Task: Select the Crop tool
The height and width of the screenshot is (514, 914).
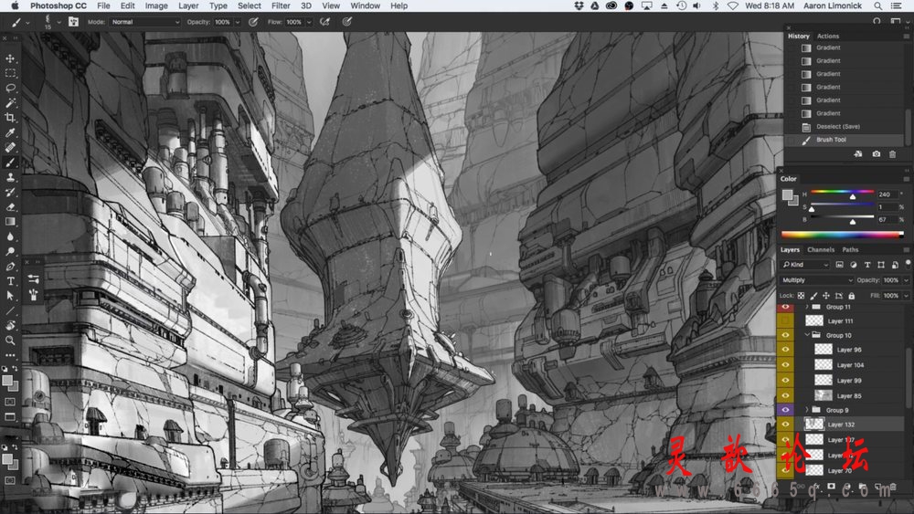Action: (x=10, y=118)
